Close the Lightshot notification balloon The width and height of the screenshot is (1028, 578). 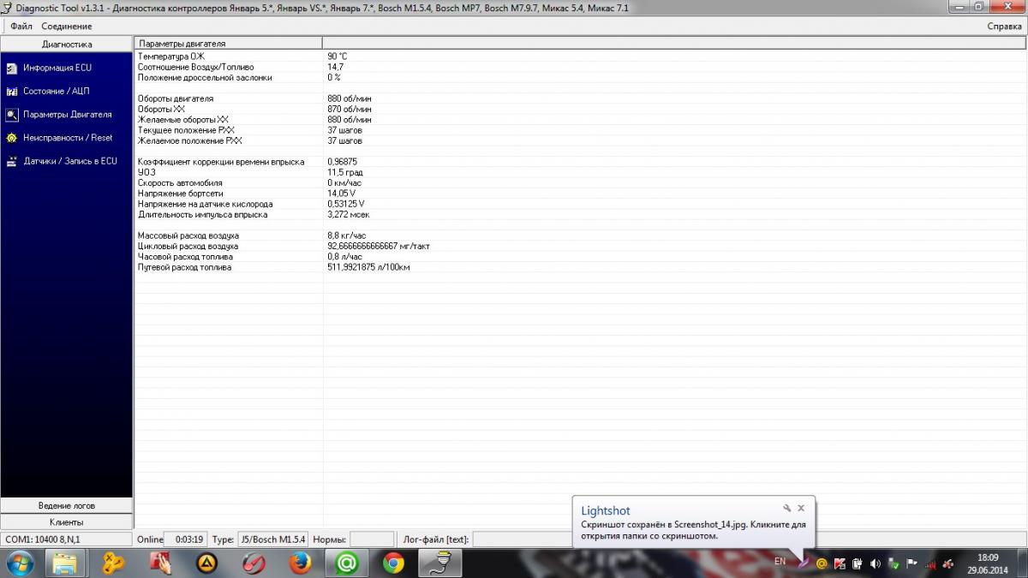click(x=801, y=508)
